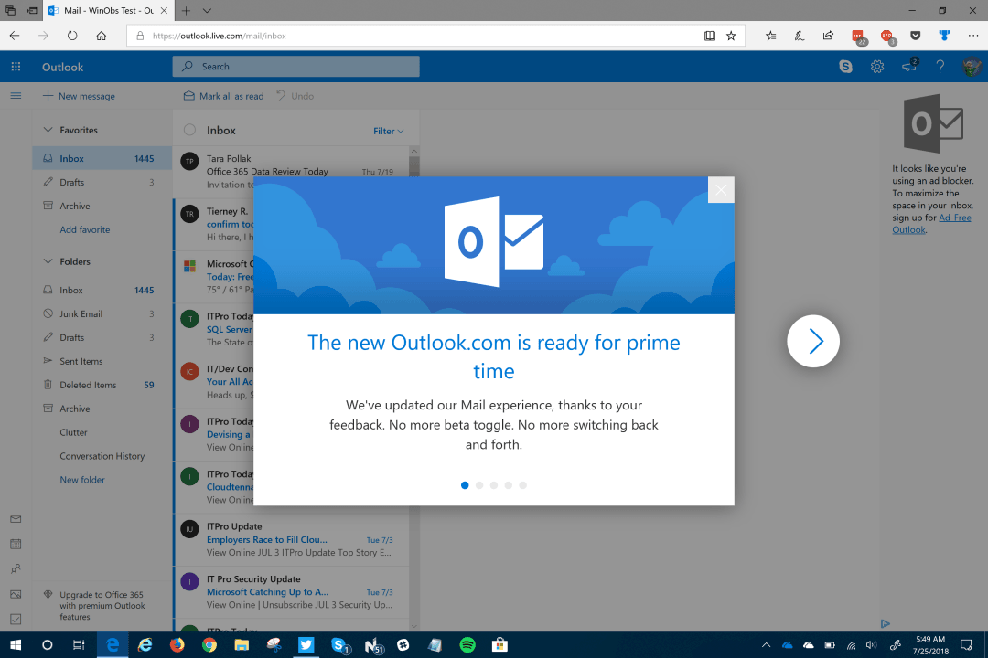Open the browser reading view icon
The image size is (988, 658).
pyautogui.click(x=710, y=36)
